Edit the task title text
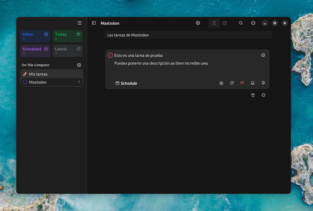 (x=138, y=56)
